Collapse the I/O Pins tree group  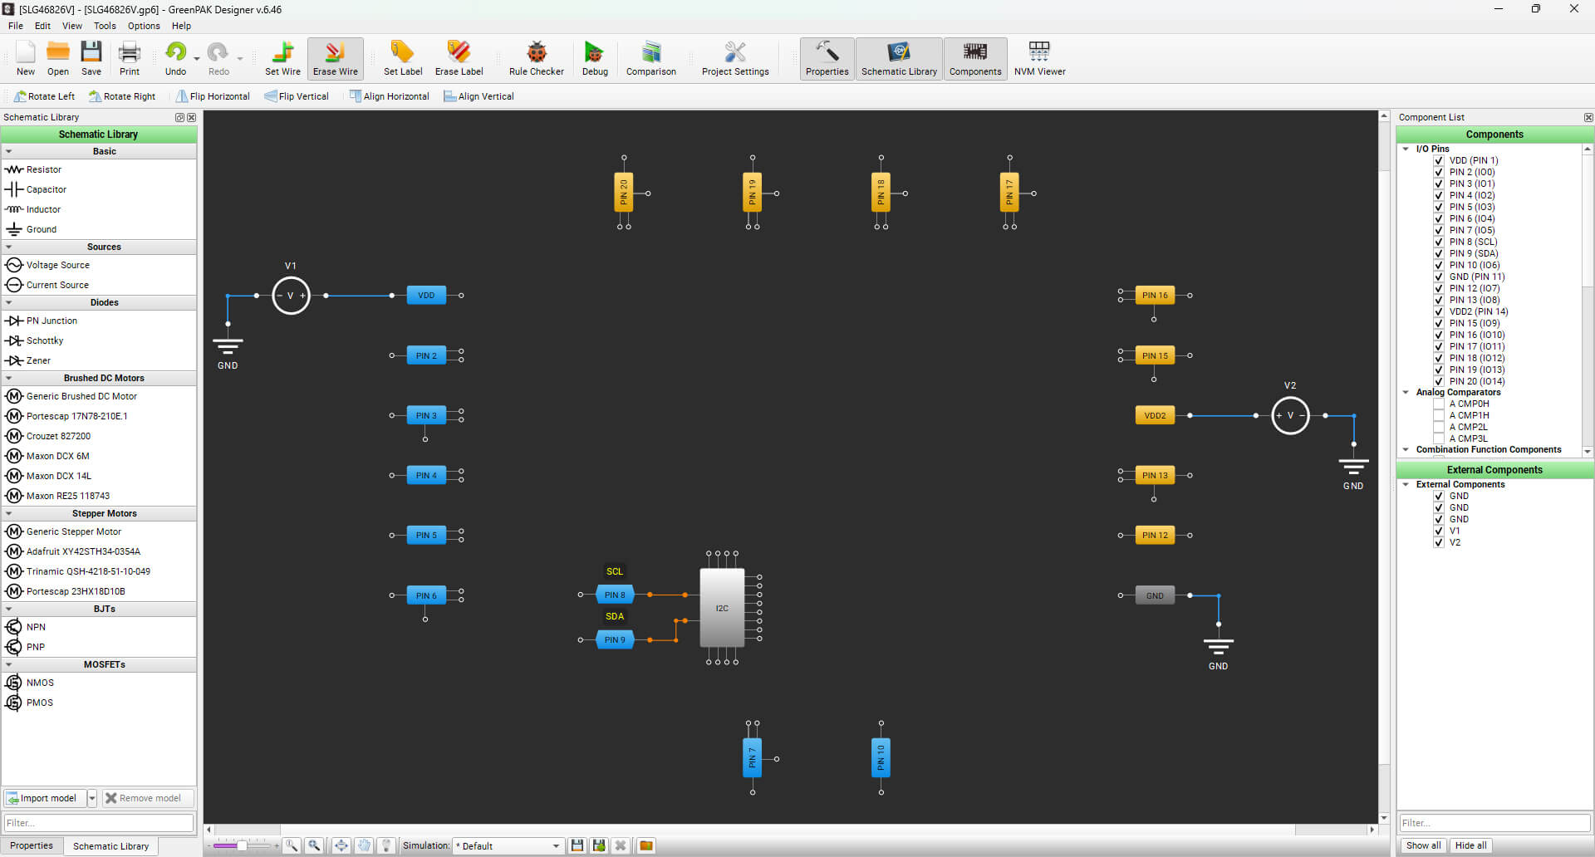pyautogui.click(x=1406, y=149)
